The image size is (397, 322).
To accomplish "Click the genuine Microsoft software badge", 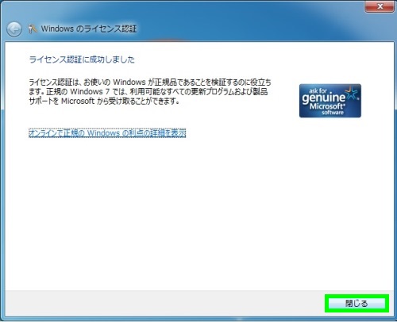I will [330, 101].
